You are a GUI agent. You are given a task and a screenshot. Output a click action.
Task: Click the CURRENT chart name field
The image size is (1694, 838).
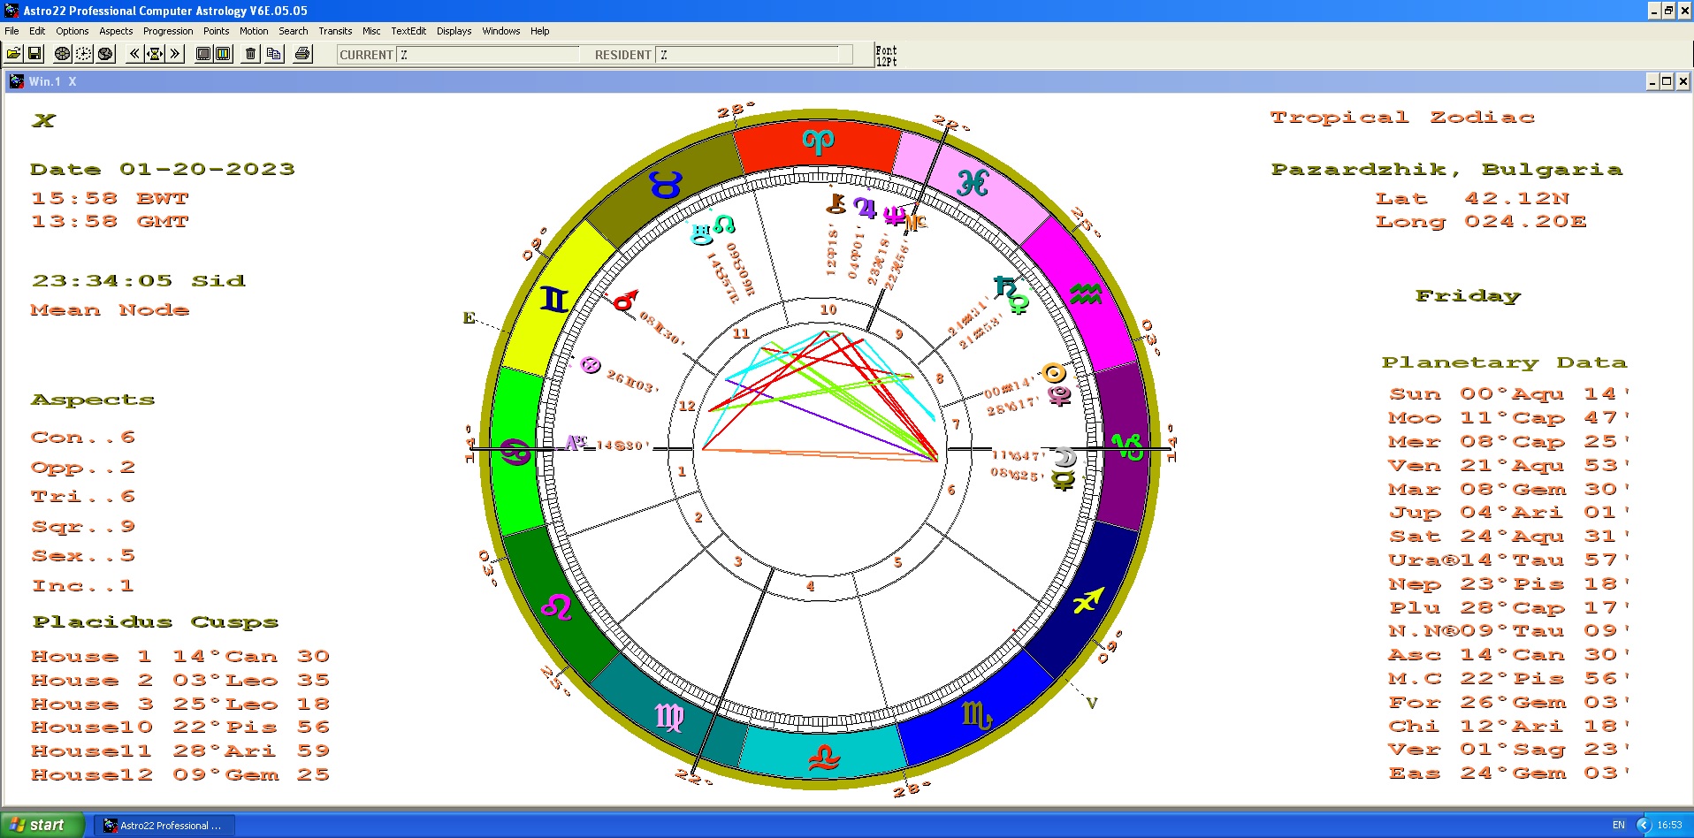486,55
